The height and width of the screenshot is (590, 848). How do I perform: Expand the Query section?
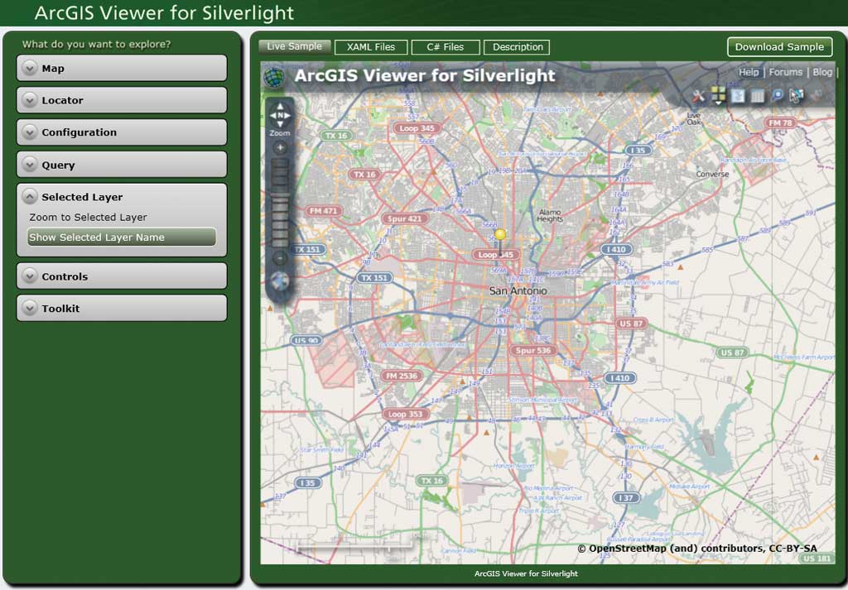122,165
